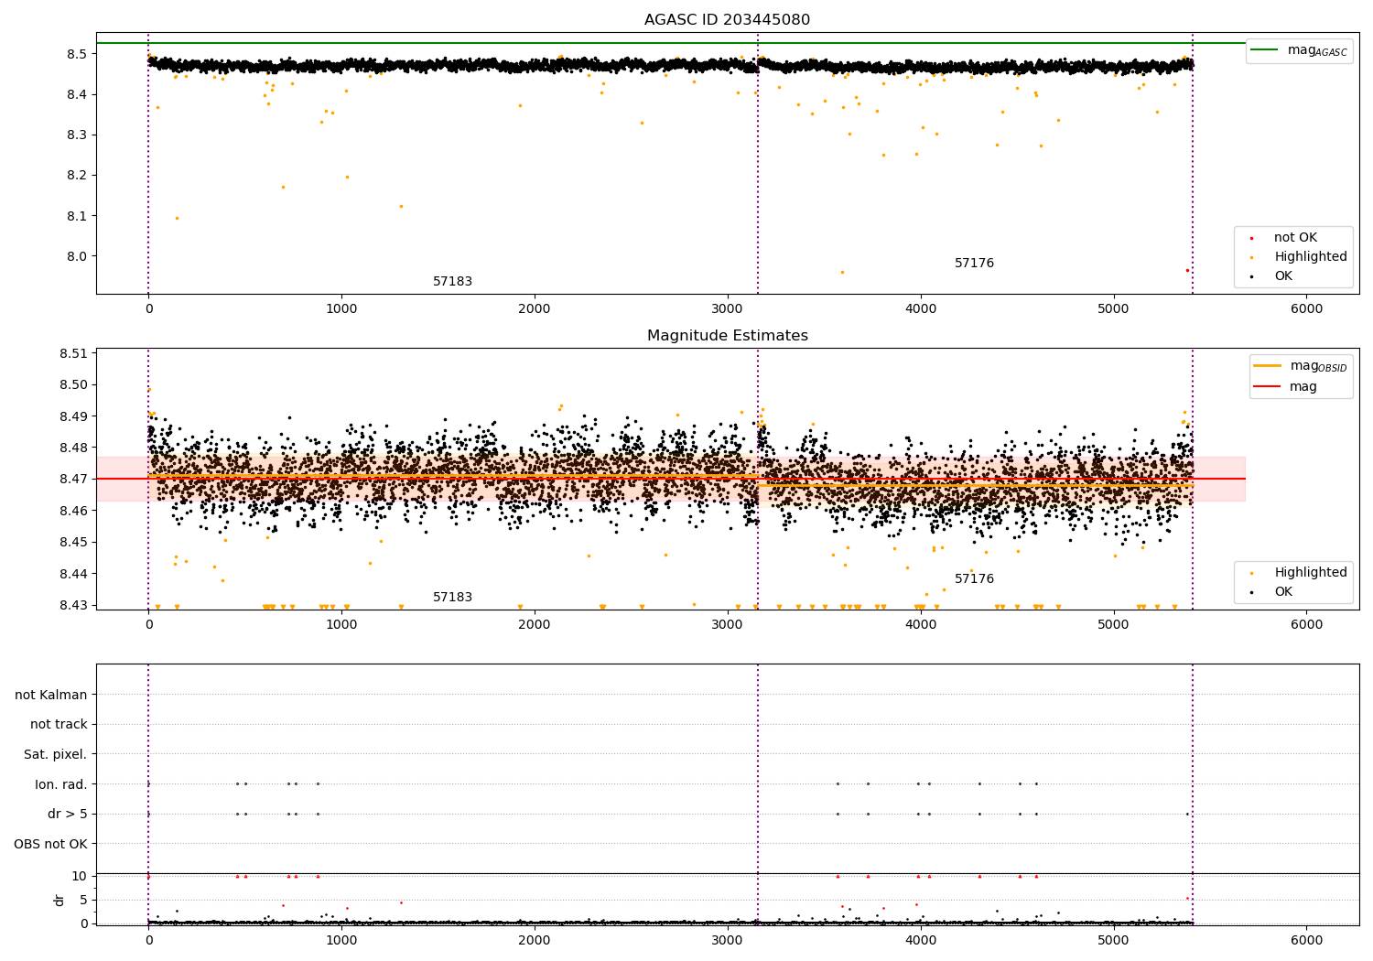This screenshot has width=1373, height=961.
Task: Click the 8.0 tick label on top plot
Action: pos(77,256)
